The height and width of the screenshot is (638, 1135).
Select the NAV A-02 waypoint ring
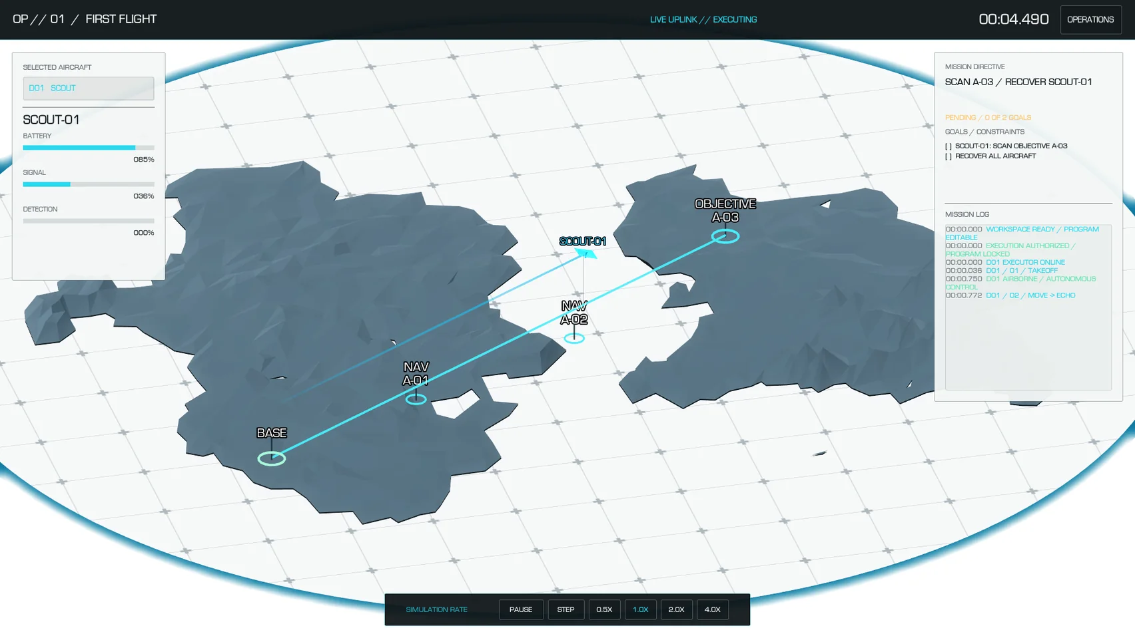[x=574, y=338]
